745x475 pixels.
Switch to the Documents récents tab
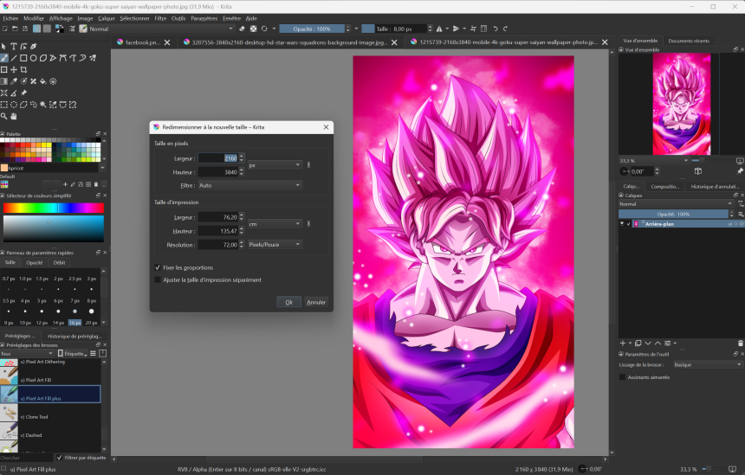[689, 41]
